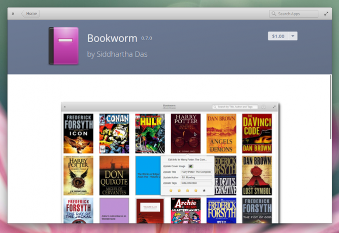Screen dimensions: 339x233
Task: Click the 'by Siddhartha Das' author text
Action: coord(117,54)
